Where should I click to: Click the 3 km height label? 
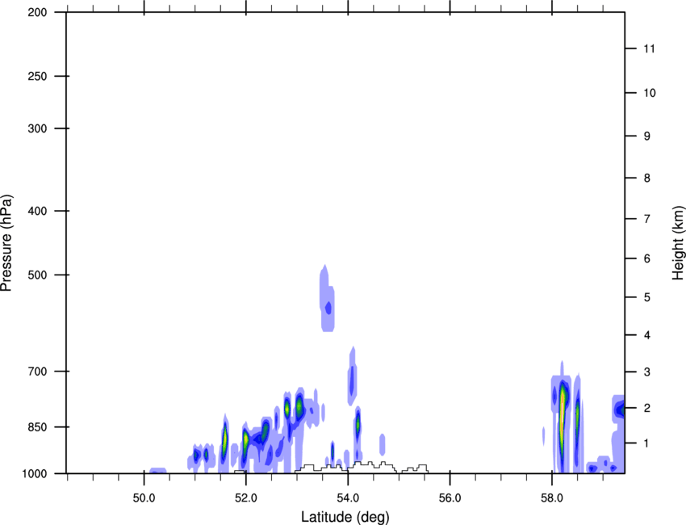click(647, 372)
